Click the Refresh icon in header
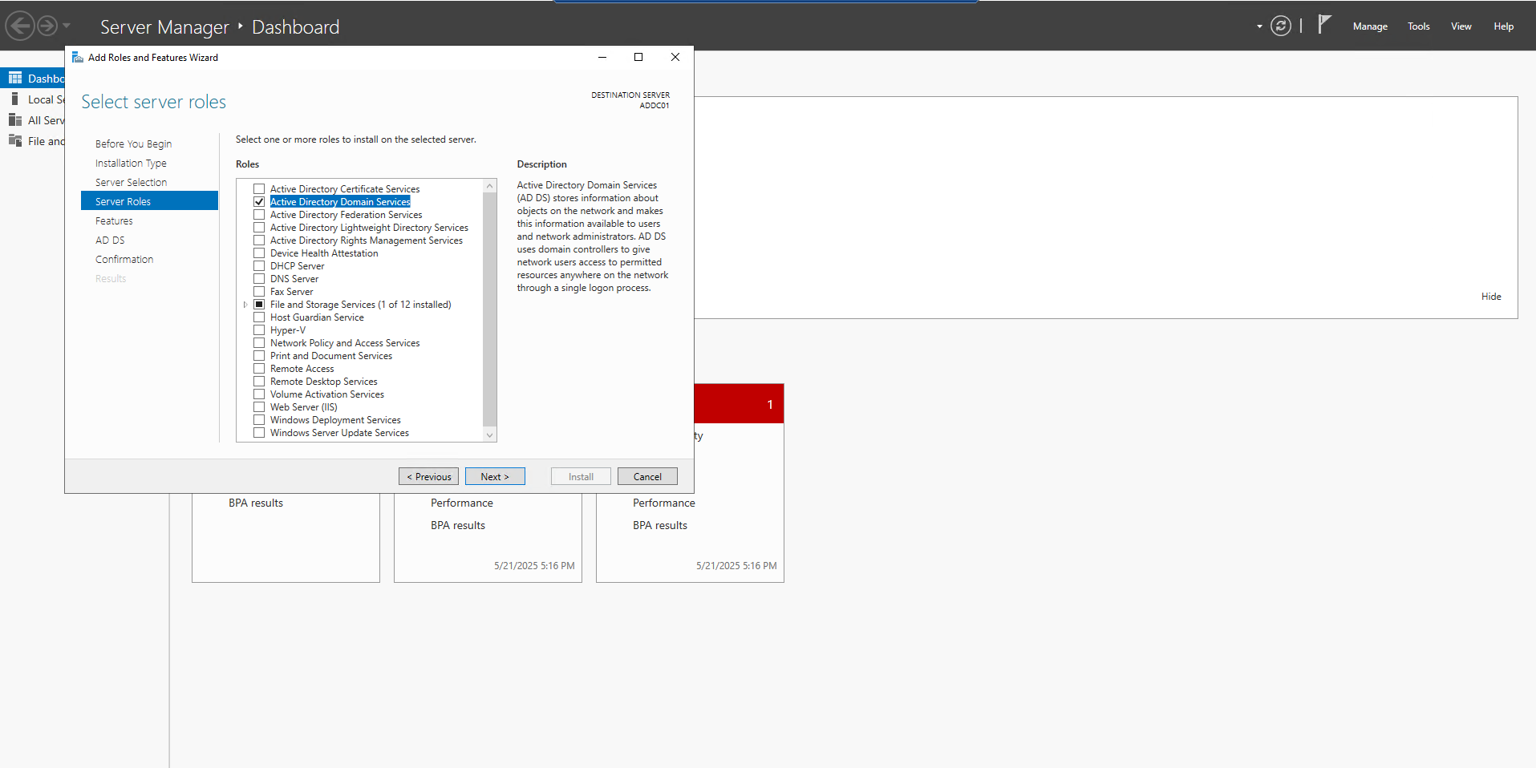The image size is (1536, 768). click(1281, 26)
